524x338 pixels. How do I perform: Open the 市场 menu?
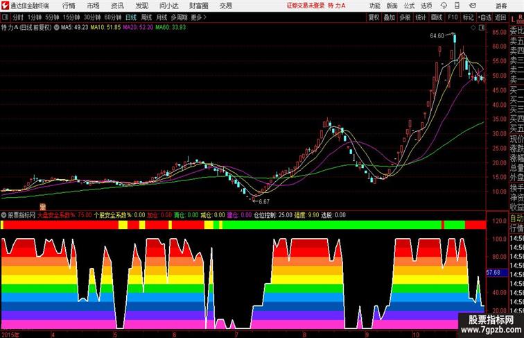[93, 6]
